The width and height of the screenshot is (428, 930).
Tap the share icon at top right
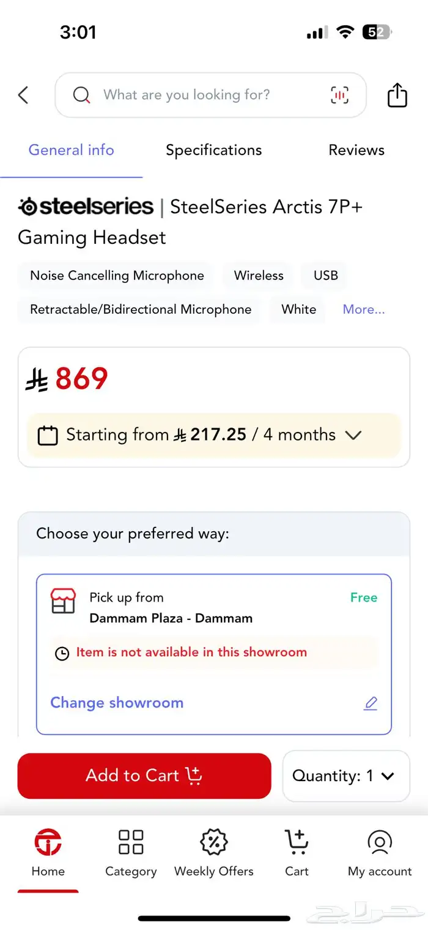click(x=397, y=95)
